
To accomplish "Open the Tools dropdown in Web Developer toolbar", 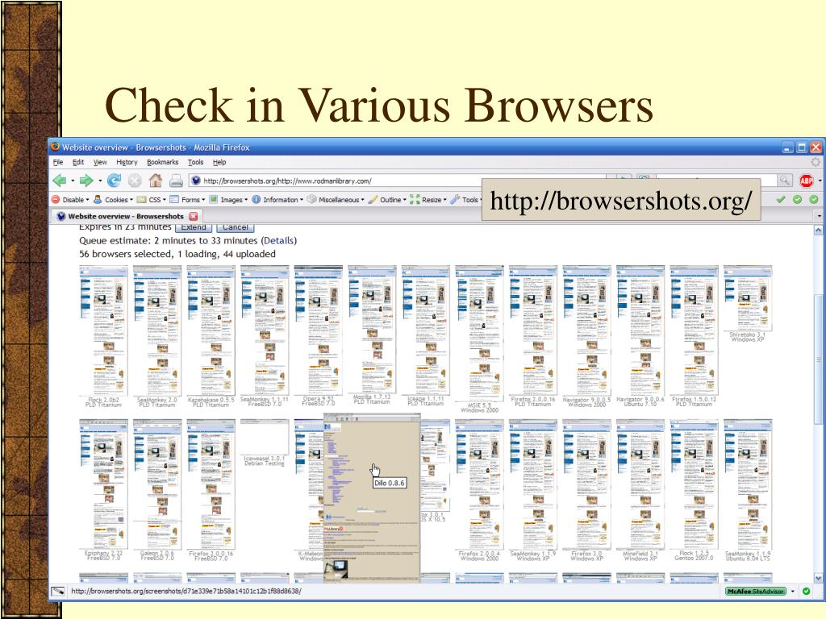I will pyautogui.click(x=465, y=200).
